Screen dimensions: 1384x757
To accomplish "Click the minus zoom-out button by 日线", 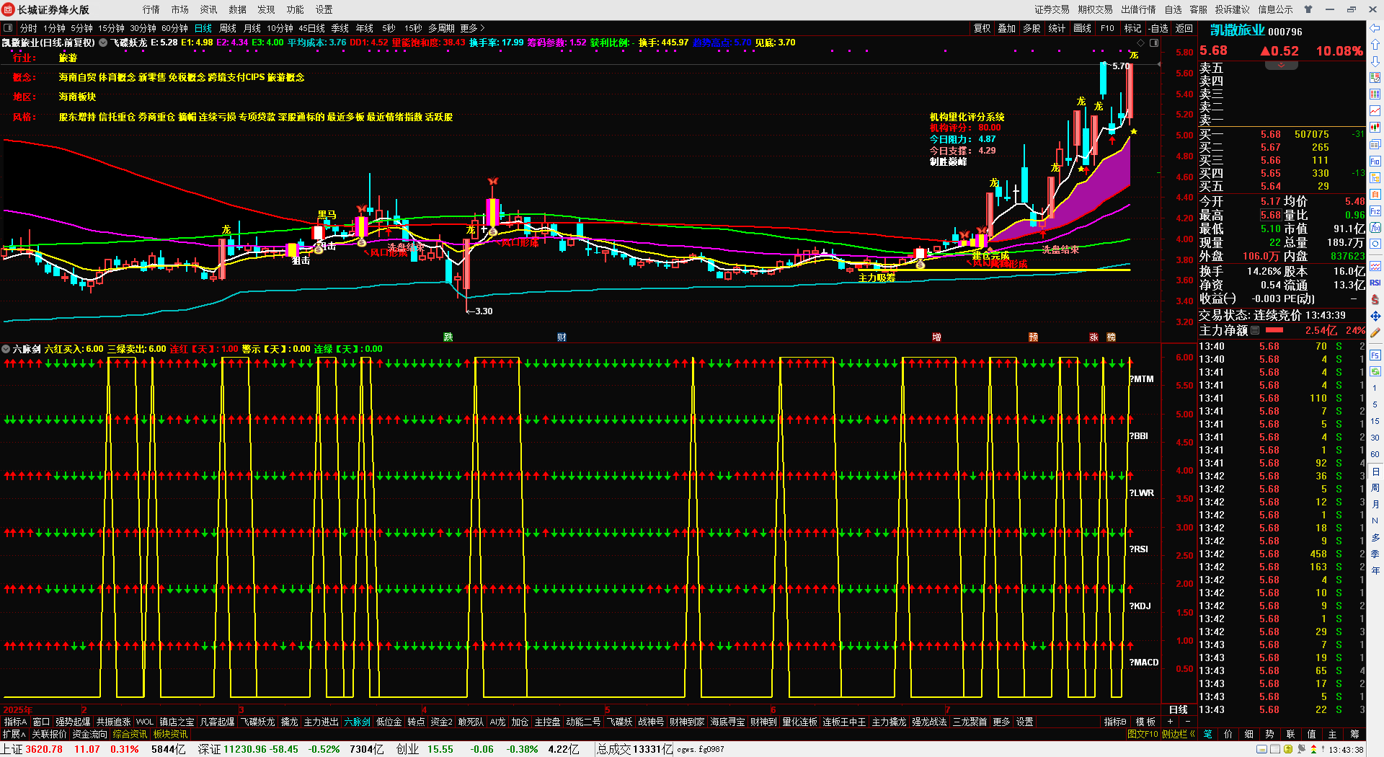I will [1187, 722].
